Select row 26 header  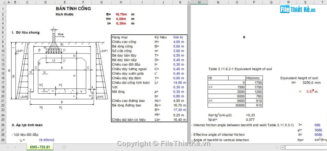(x=3, y=125)
